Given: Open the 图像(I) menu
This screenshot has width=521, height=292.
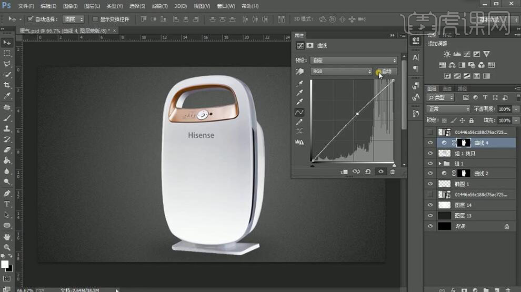Looking at the screenshot, I should tap(70, 6).
